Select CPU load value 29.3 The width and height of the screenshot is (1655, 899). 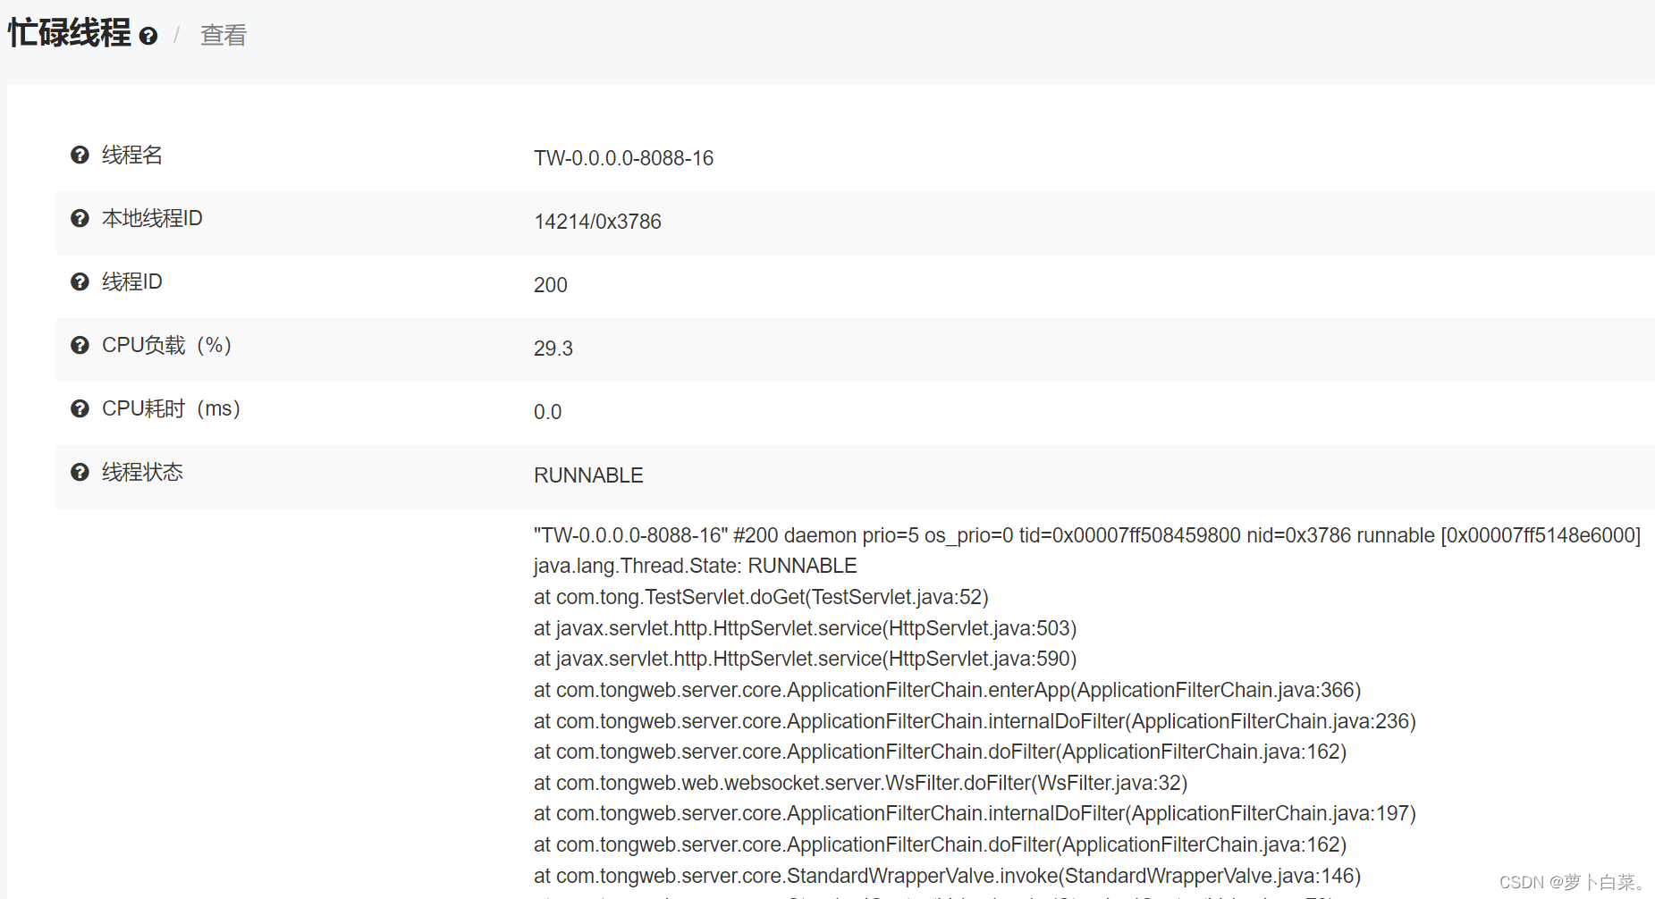553,349
